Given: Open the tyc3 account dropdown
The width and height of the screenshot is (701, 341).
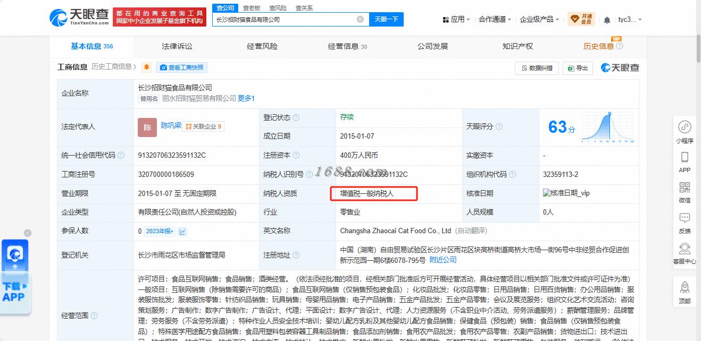Looking at the screenshot, I should click(x=630, y=20).
